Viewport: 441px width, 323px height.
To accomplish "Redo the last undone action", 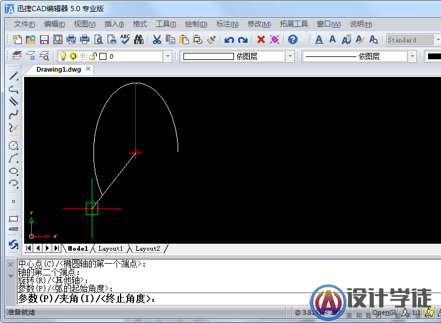I will pyautogui.click(x=243, y=40).
